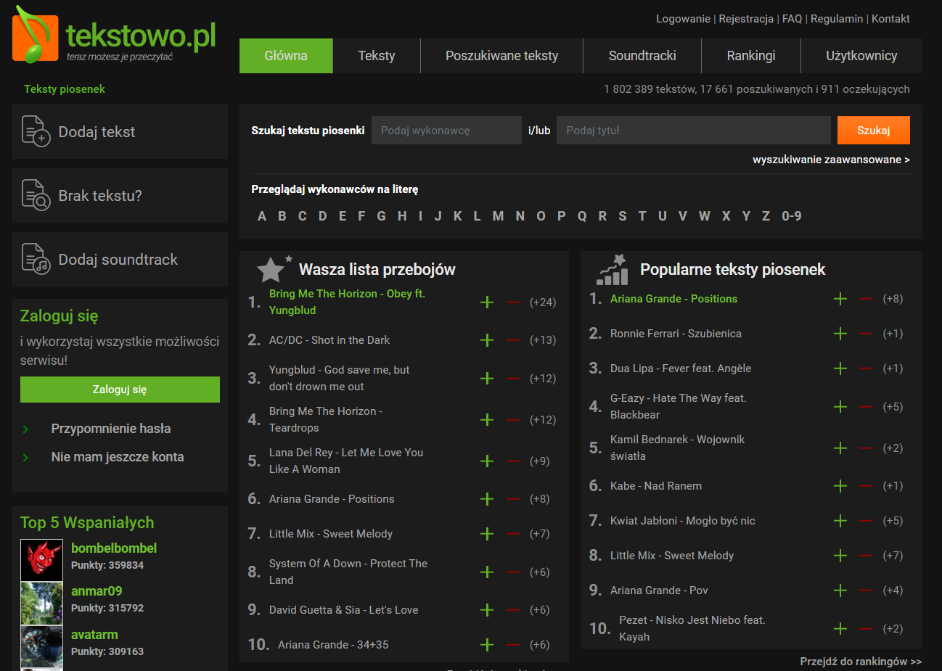Open Dodaj soundtrack sidebar item
This screenshot has height=671, width=942.
pyautogui.click(x=120, y=259)
